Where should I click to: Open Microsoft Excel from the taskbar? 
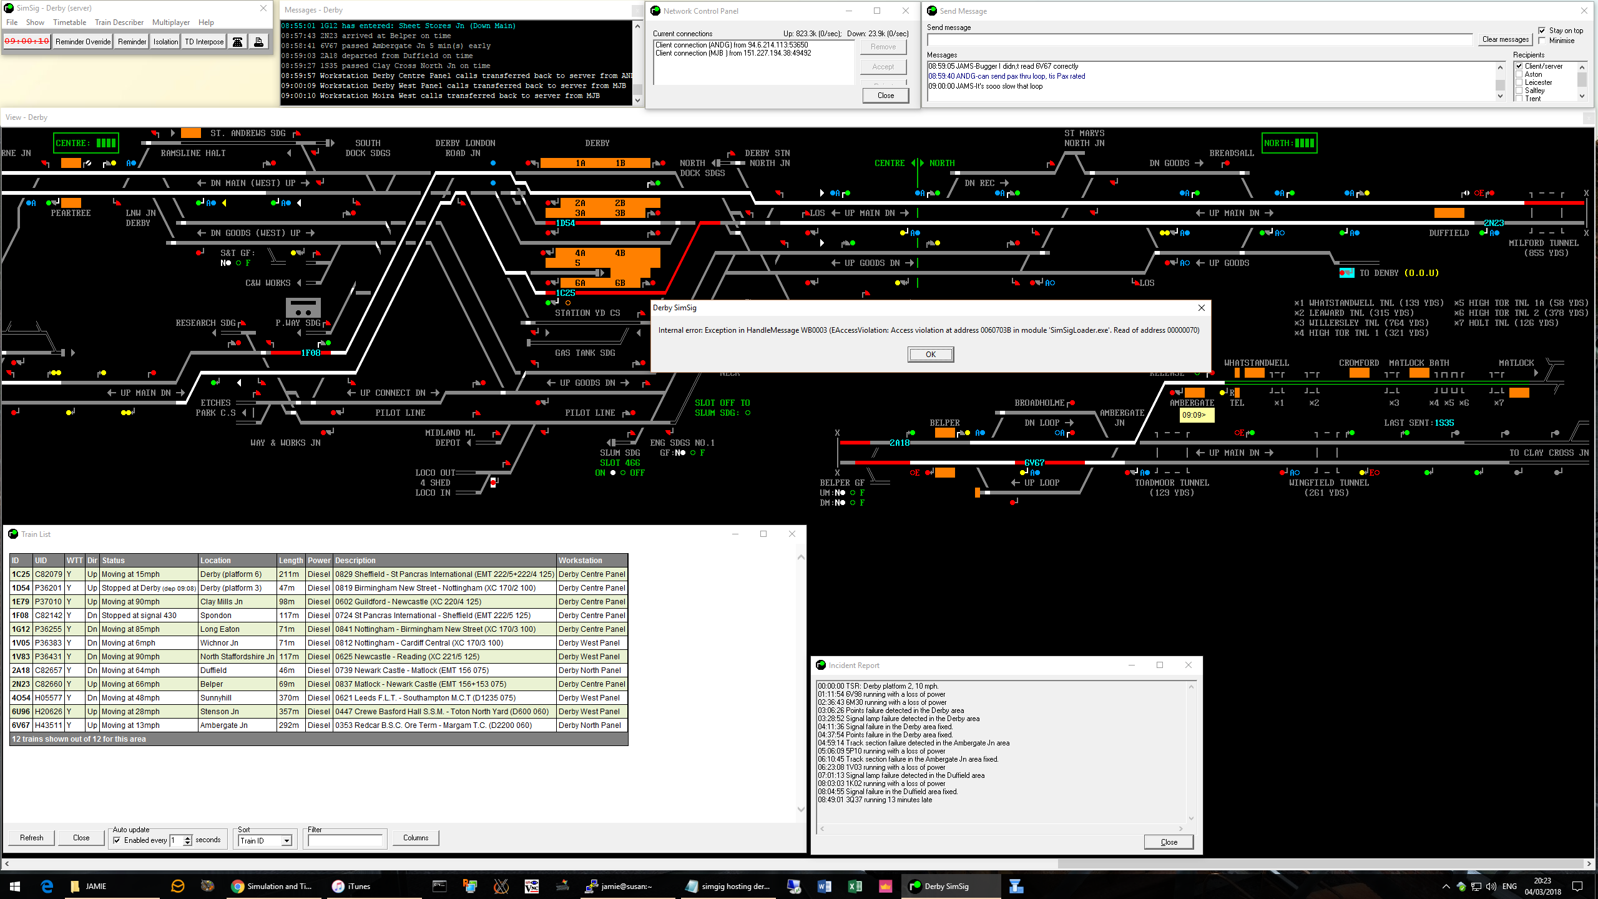click(x=855, y=886)
